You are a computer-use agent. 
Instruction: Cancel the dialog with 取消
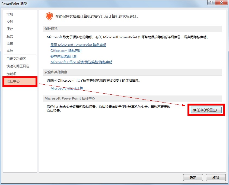[215, 178]
